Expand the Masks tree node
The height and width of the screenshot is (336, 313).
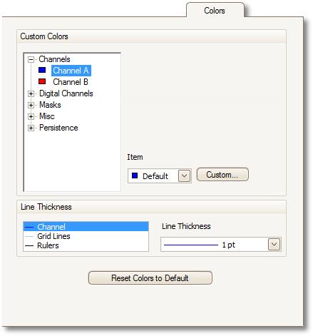31,105
